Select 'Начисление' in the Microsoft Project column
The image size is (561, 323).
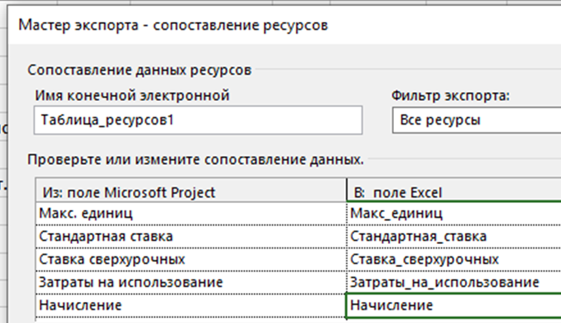pos(191,305)
